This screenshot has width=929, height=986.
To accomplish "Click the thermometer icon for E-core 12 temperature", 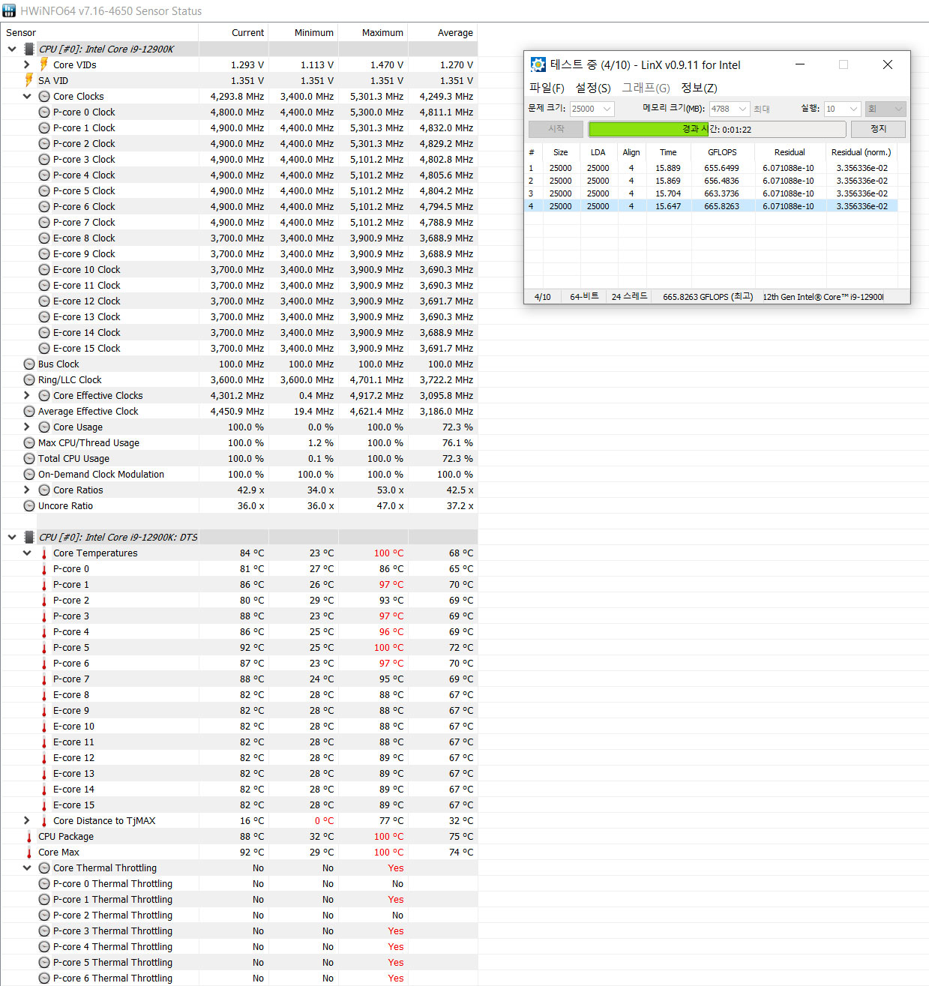I will 44,758.
